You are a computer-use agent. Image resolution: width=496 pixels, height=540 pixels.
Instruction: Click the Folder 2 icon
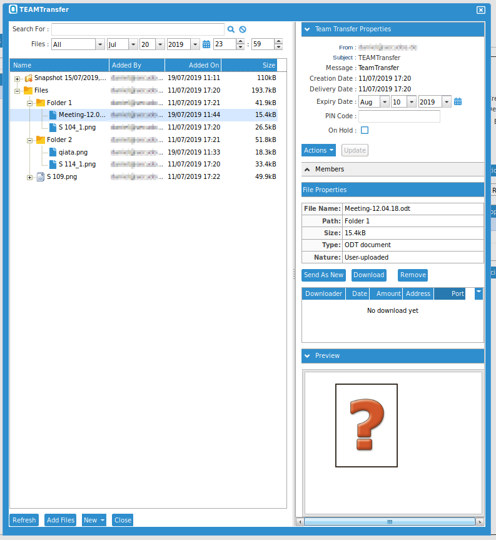41,140
